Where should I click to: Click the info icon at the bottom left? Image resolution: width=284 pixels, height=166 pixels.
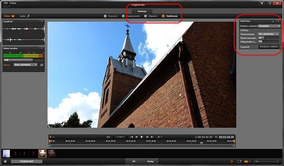tap(5, 161)
